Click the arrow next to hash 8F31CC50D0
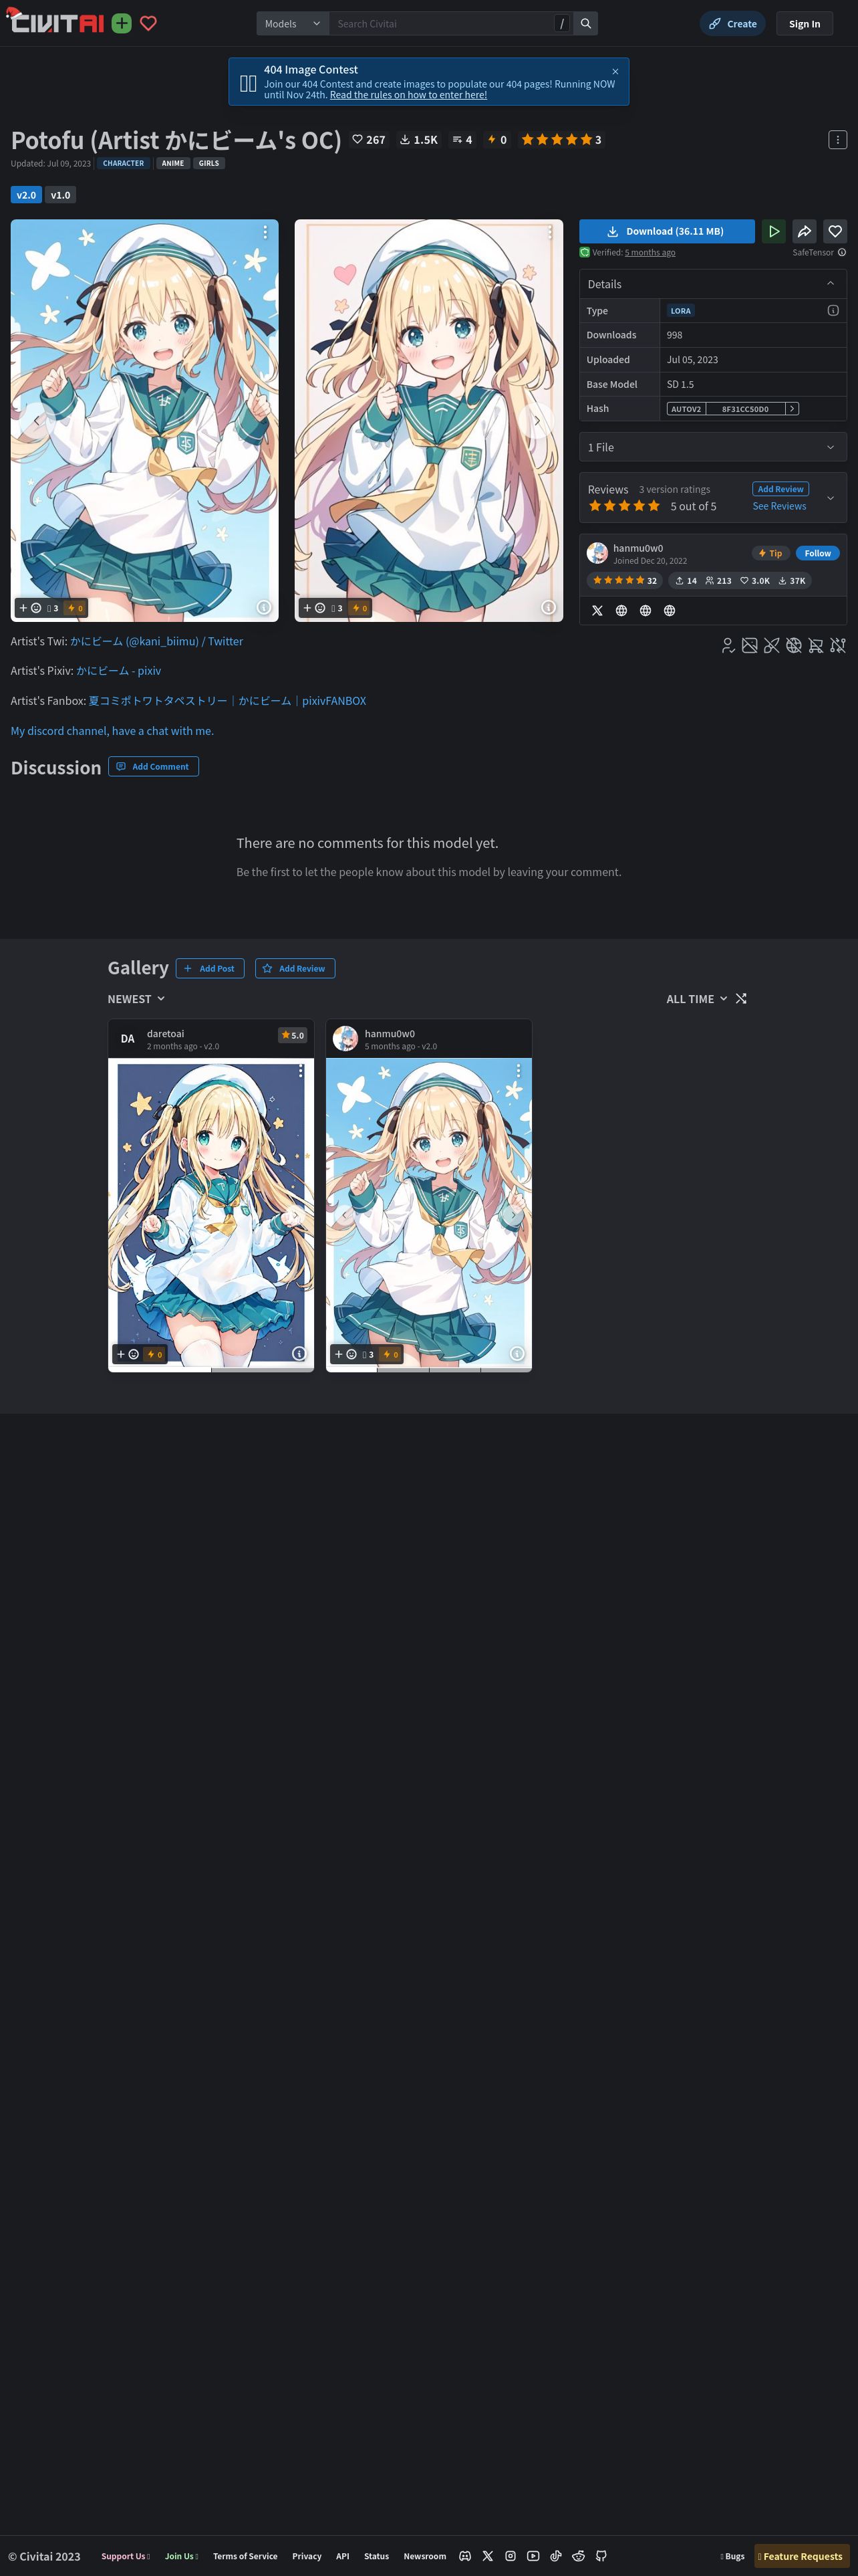Viewport: 858px width, 2576px height. pyautogui.click(x=792, y=409)
